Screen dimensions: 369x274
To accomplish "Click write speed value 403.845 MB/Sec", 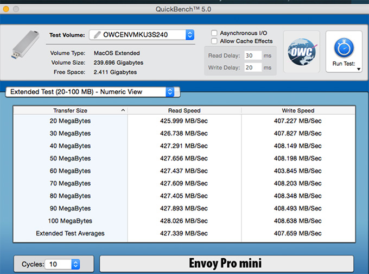I will 298,171.
